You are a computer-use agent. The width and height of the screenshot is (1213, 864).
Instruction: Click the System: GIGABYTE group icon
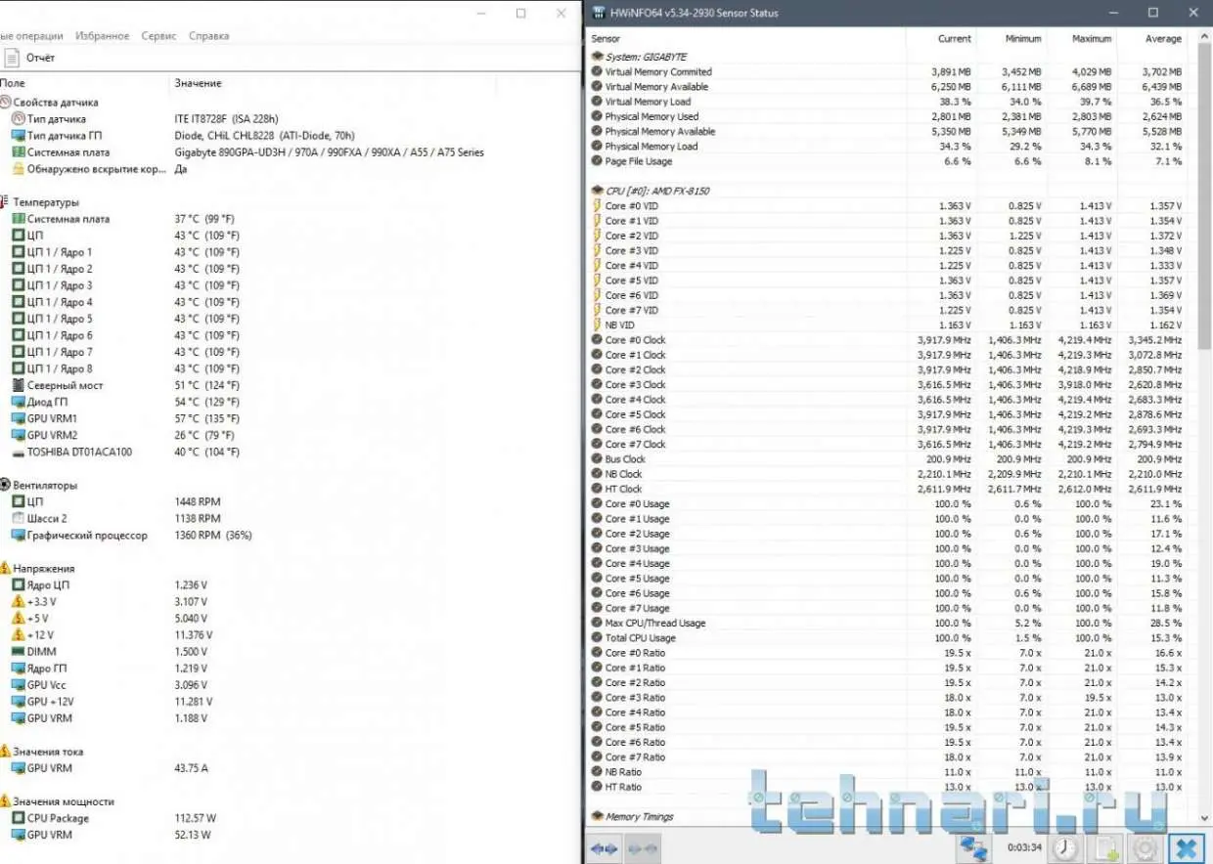(598, 57)
